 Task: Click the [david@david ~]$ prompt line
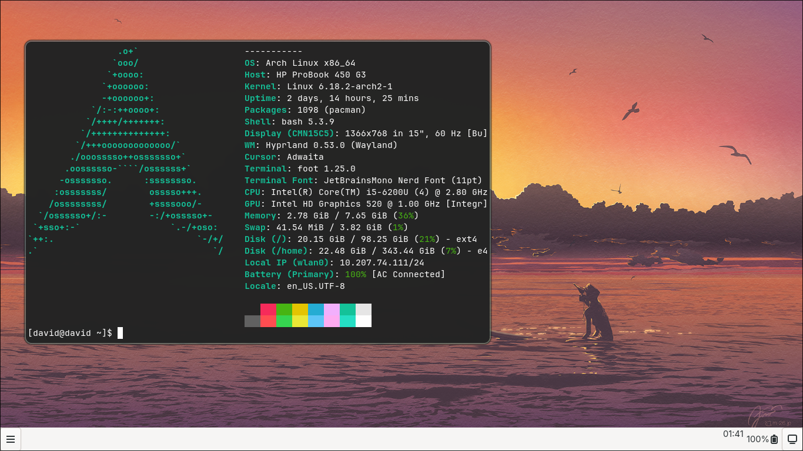click(71, 333)
